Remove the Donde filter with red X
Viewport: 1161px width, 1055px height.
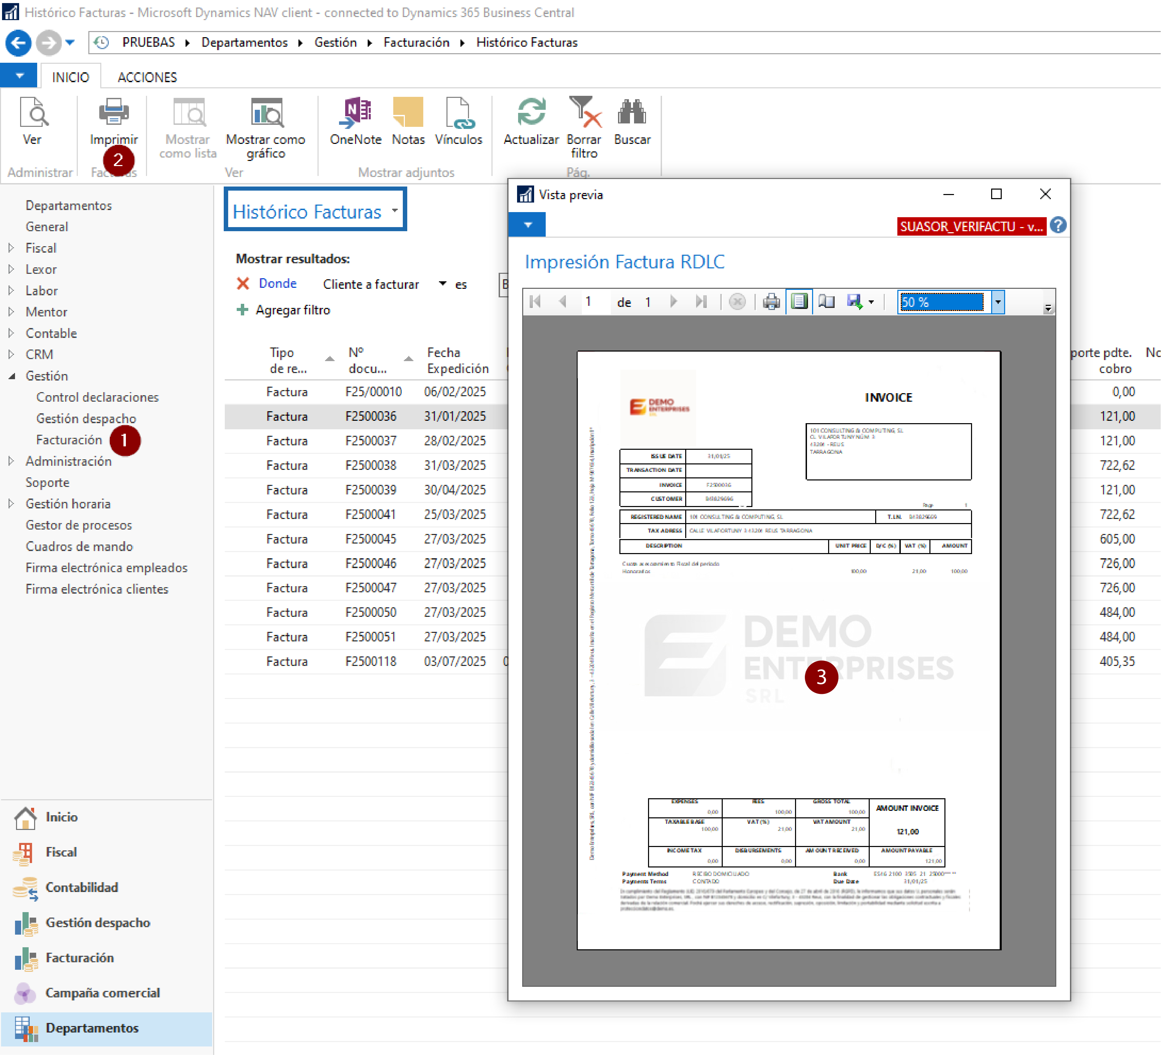(243, 283)
